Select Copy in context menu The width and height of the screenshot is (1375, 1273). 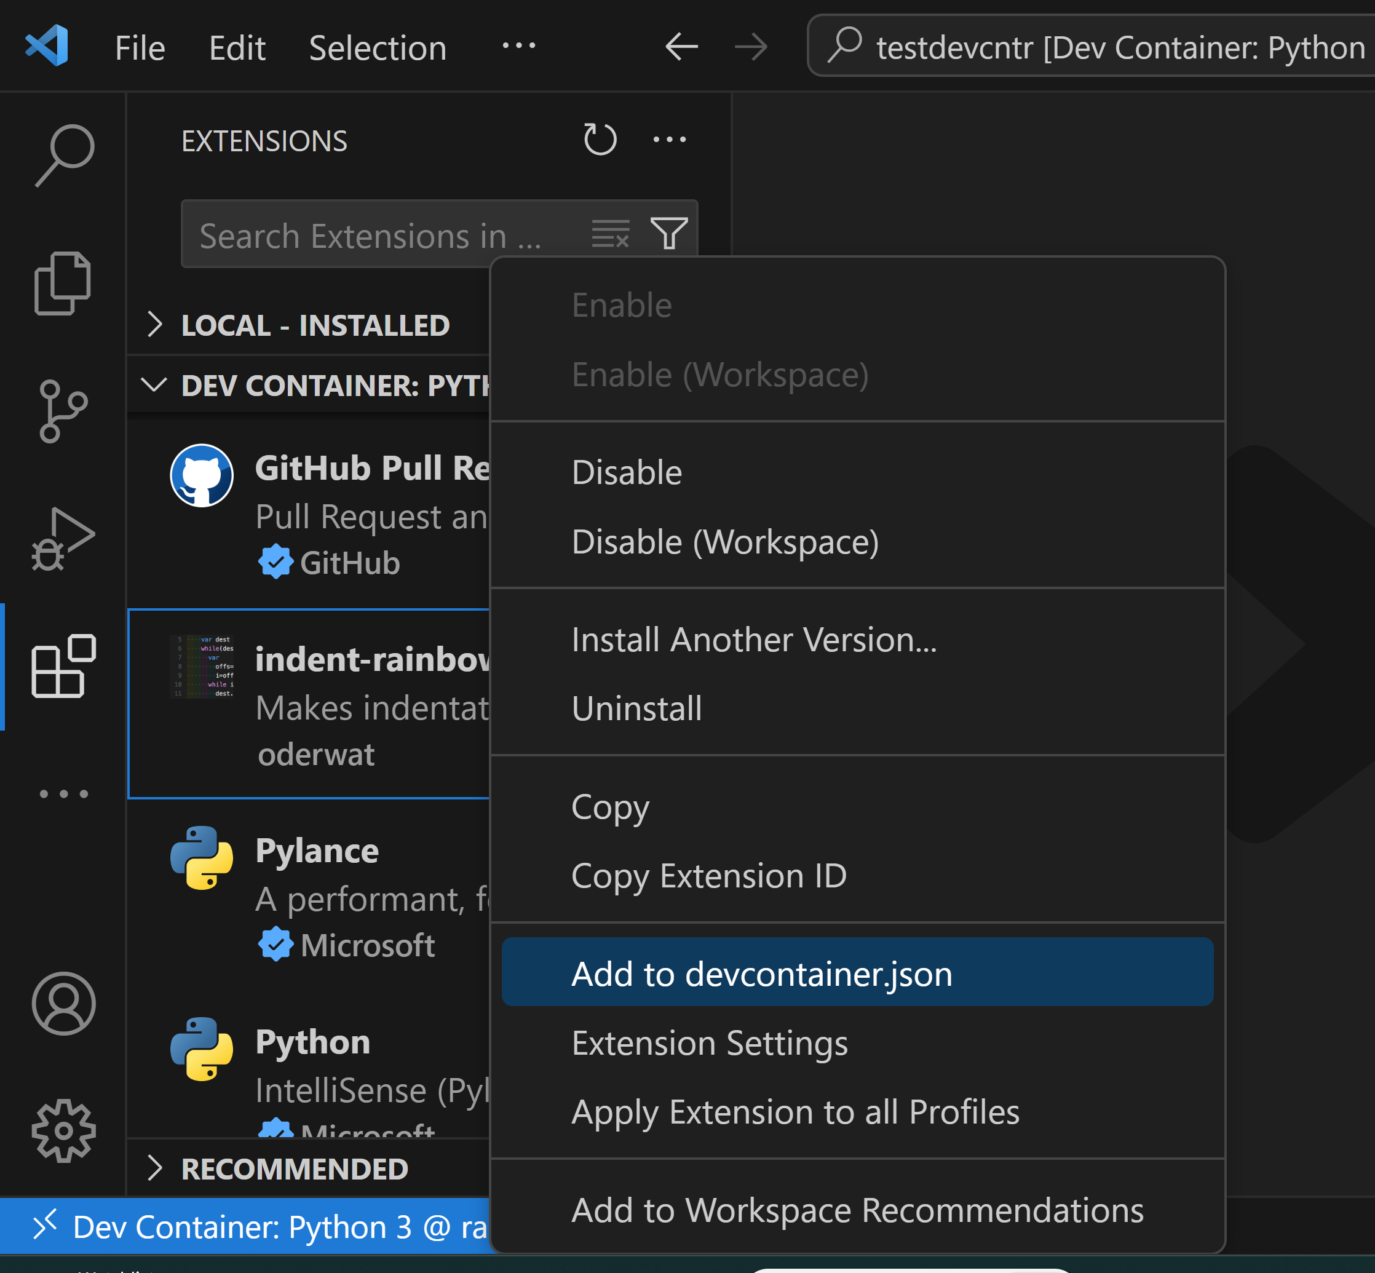tap(857, 807)
